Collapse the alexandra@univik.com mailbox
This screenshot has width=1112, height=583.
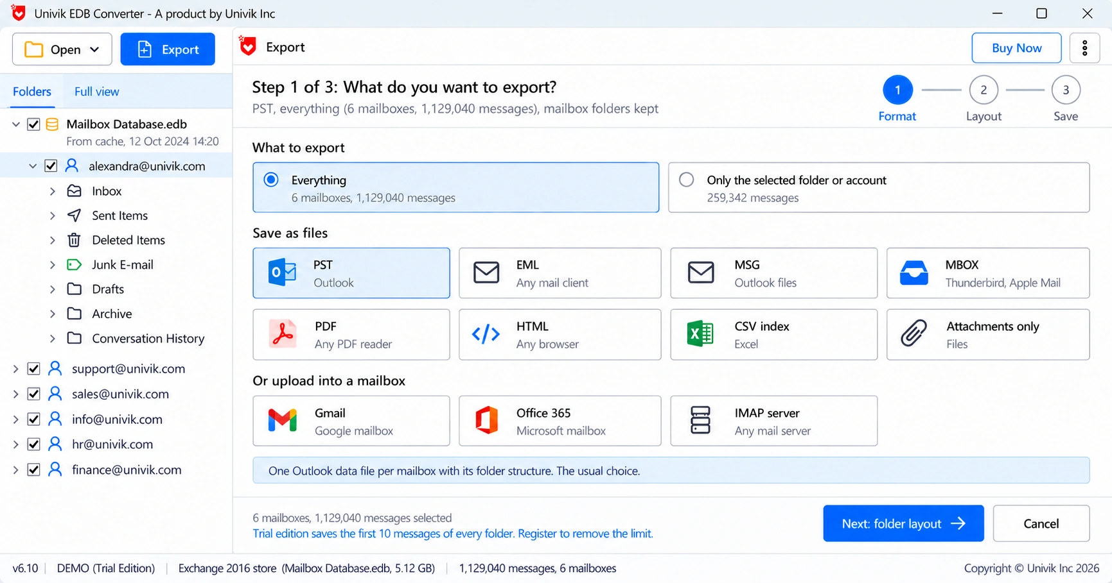[33, 166]
